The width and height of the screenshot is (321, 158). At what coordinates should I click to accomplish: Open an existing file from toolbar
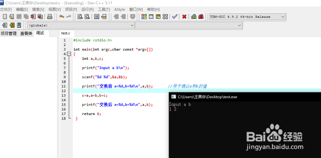click(12, 17)
